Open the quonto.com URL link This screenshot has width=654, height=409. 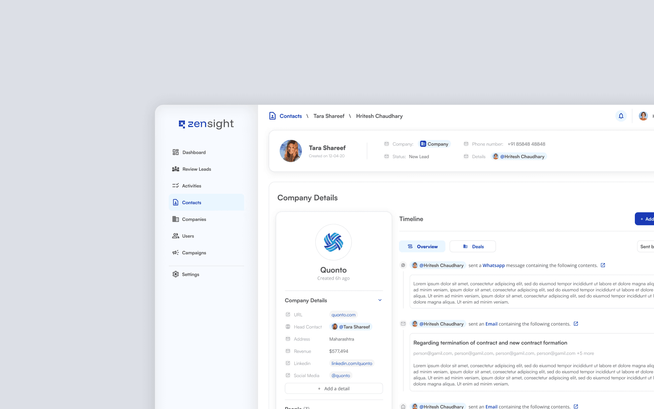coord(343,315)
